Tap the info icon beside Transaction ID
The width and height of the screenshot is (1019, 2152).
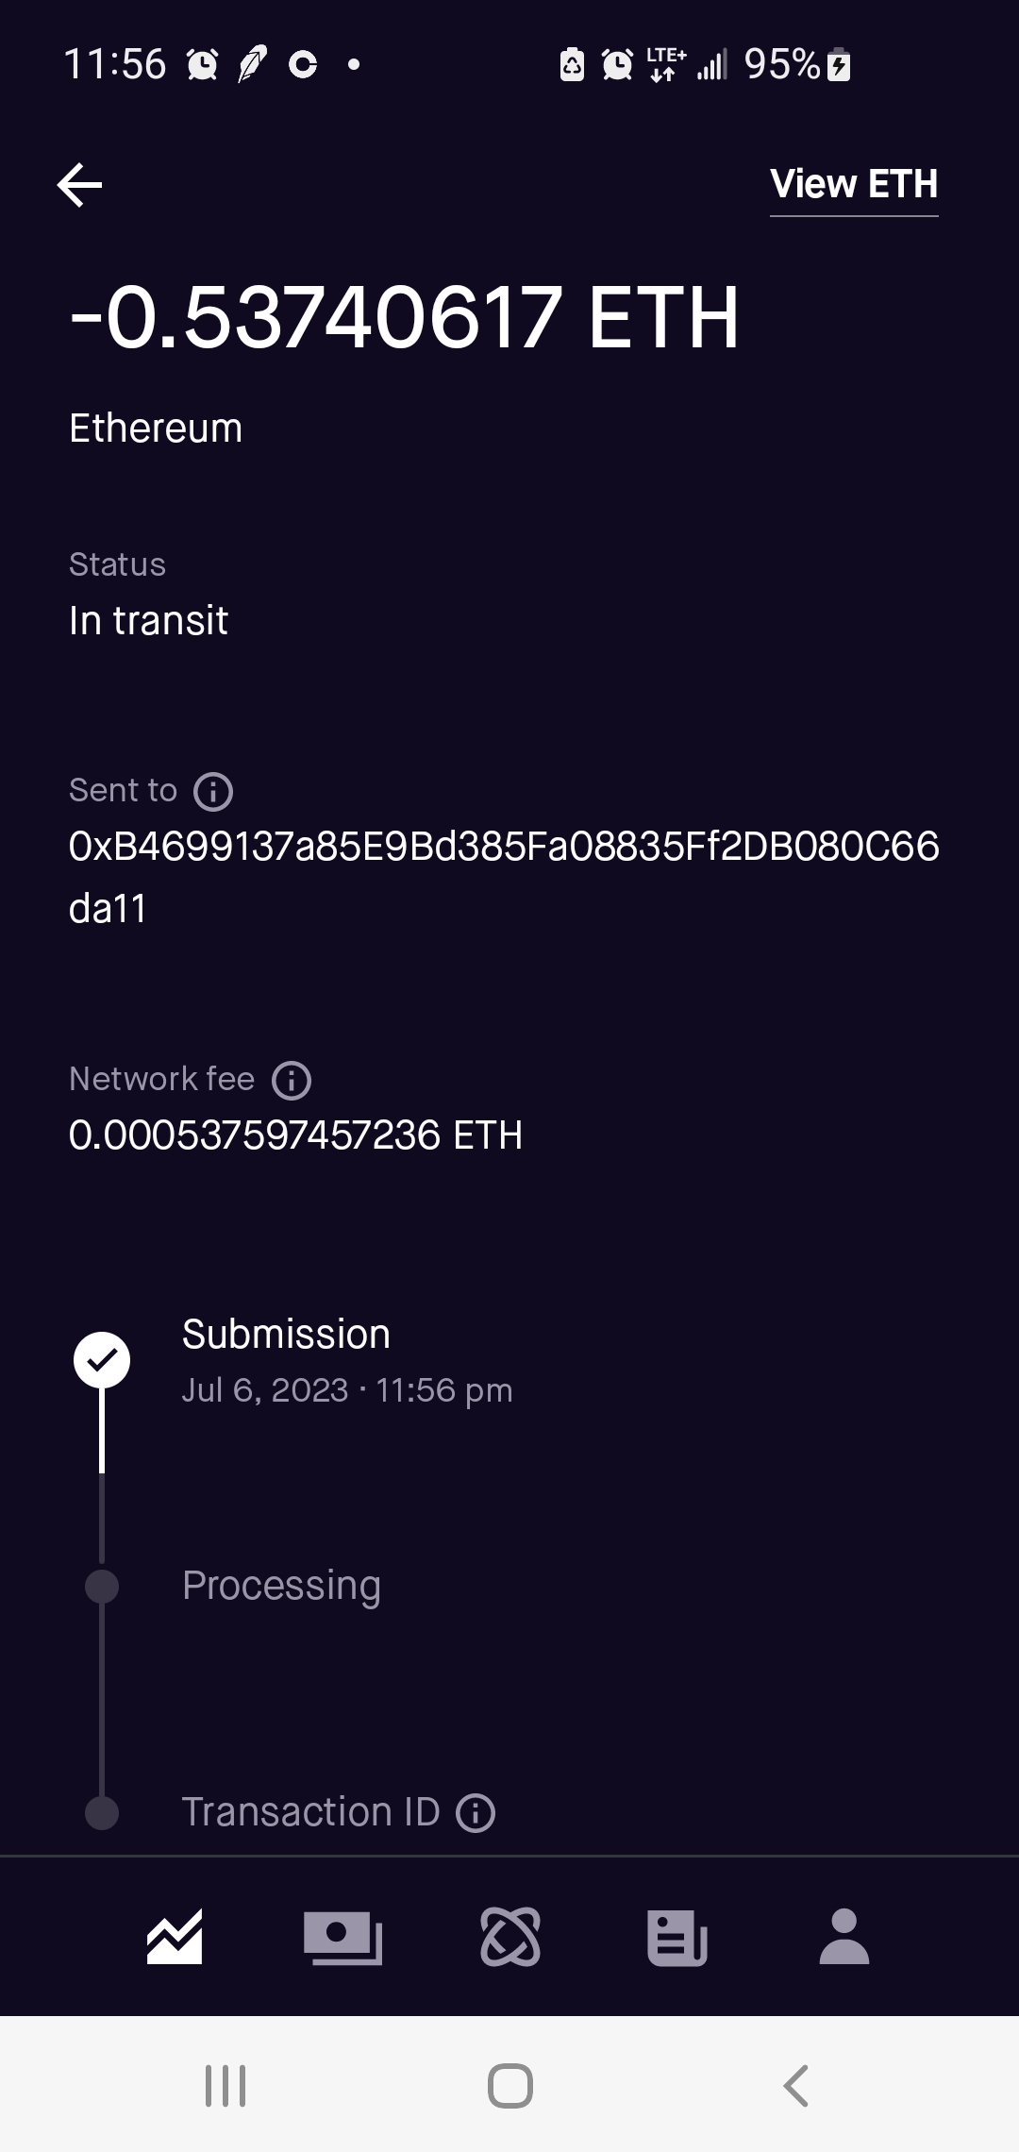(x=476, y=1813)
